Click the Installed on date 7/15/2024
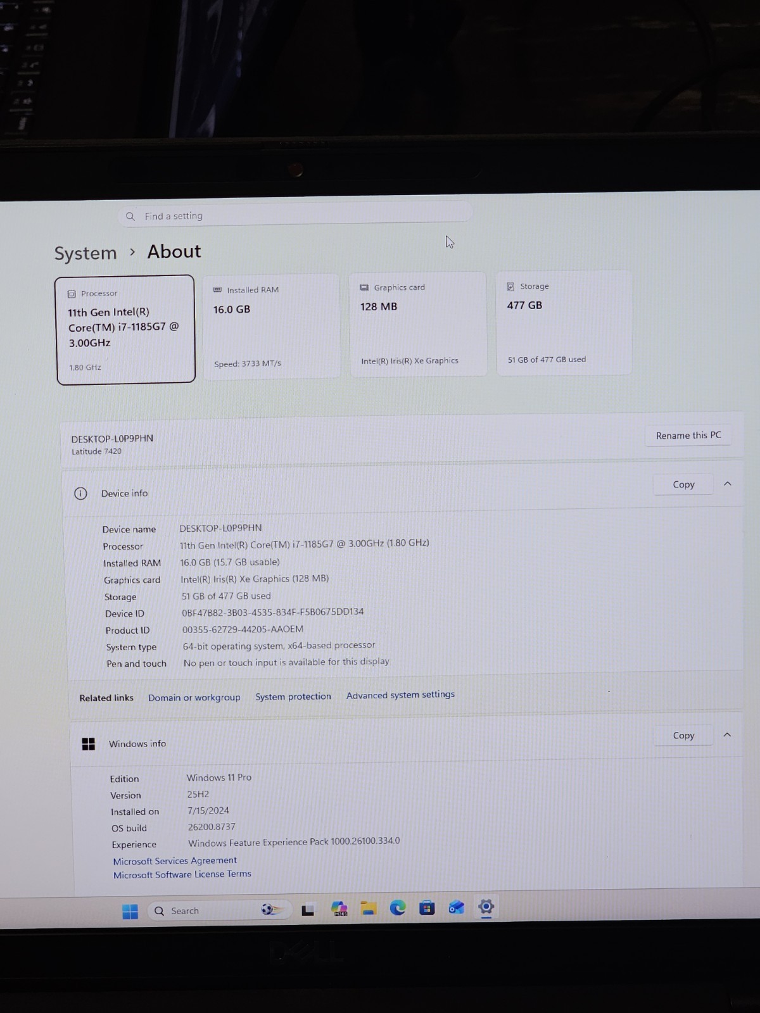Screen dimensions: 760x1013 point(208,810)
